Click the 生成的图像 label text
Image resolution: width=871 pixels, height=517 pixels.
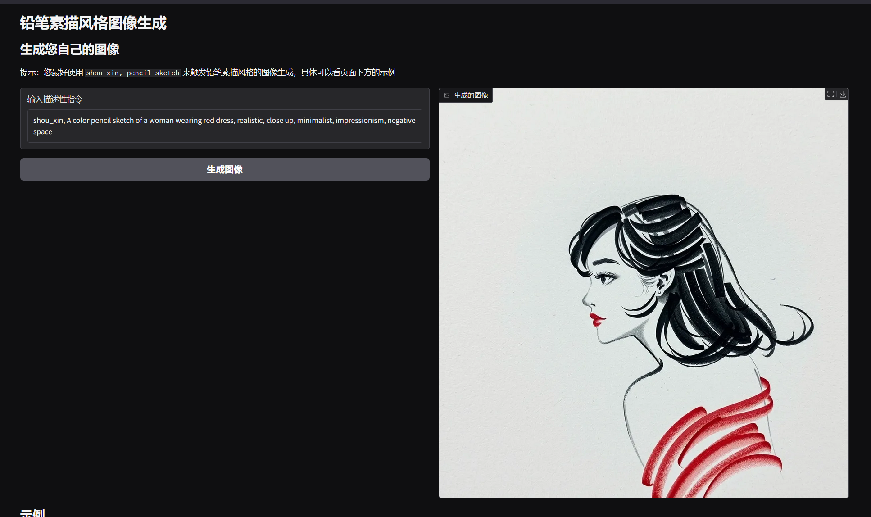coord(471,95)
